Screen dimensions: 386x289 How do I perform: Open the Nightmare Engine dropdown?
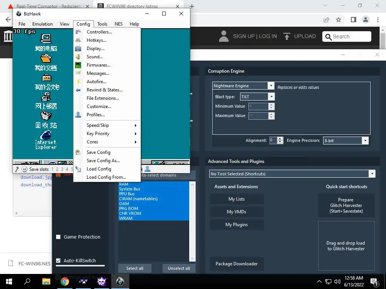tap(271, 86)
